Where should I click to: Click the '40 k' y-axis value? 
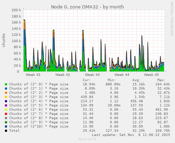17,59
